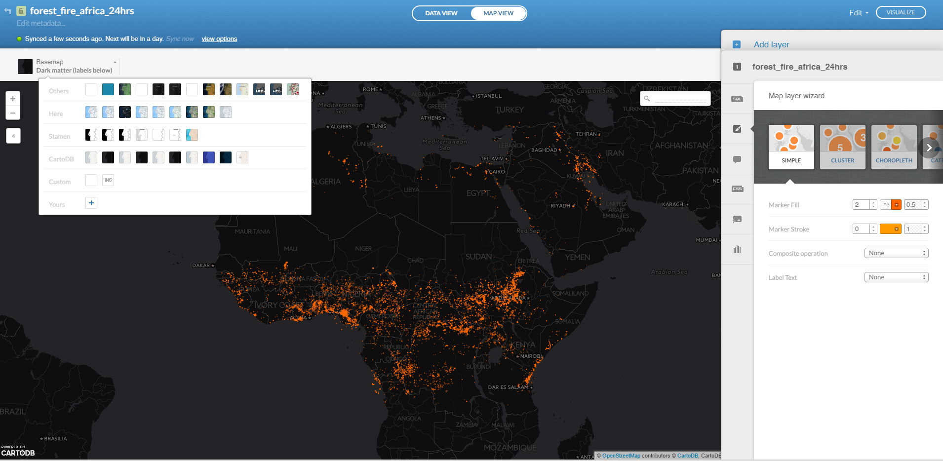Click the orange Marker Stroke color swatch

891,229
